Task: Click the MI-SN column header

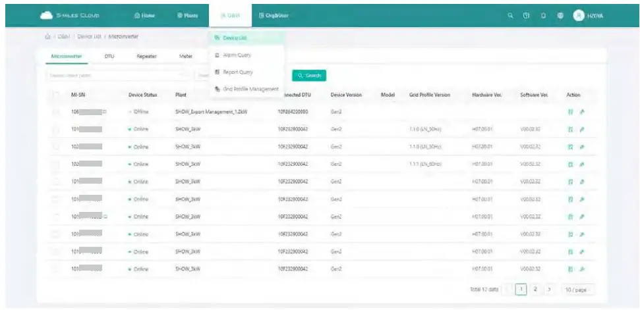Action: tap(78, 95)
